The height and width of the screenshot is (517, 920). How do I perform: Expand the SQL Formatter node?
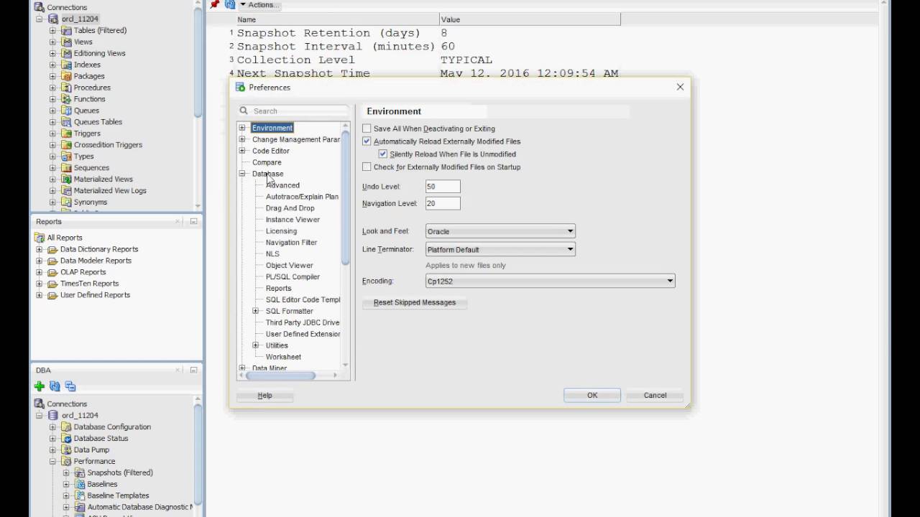(x=256, y=311)
